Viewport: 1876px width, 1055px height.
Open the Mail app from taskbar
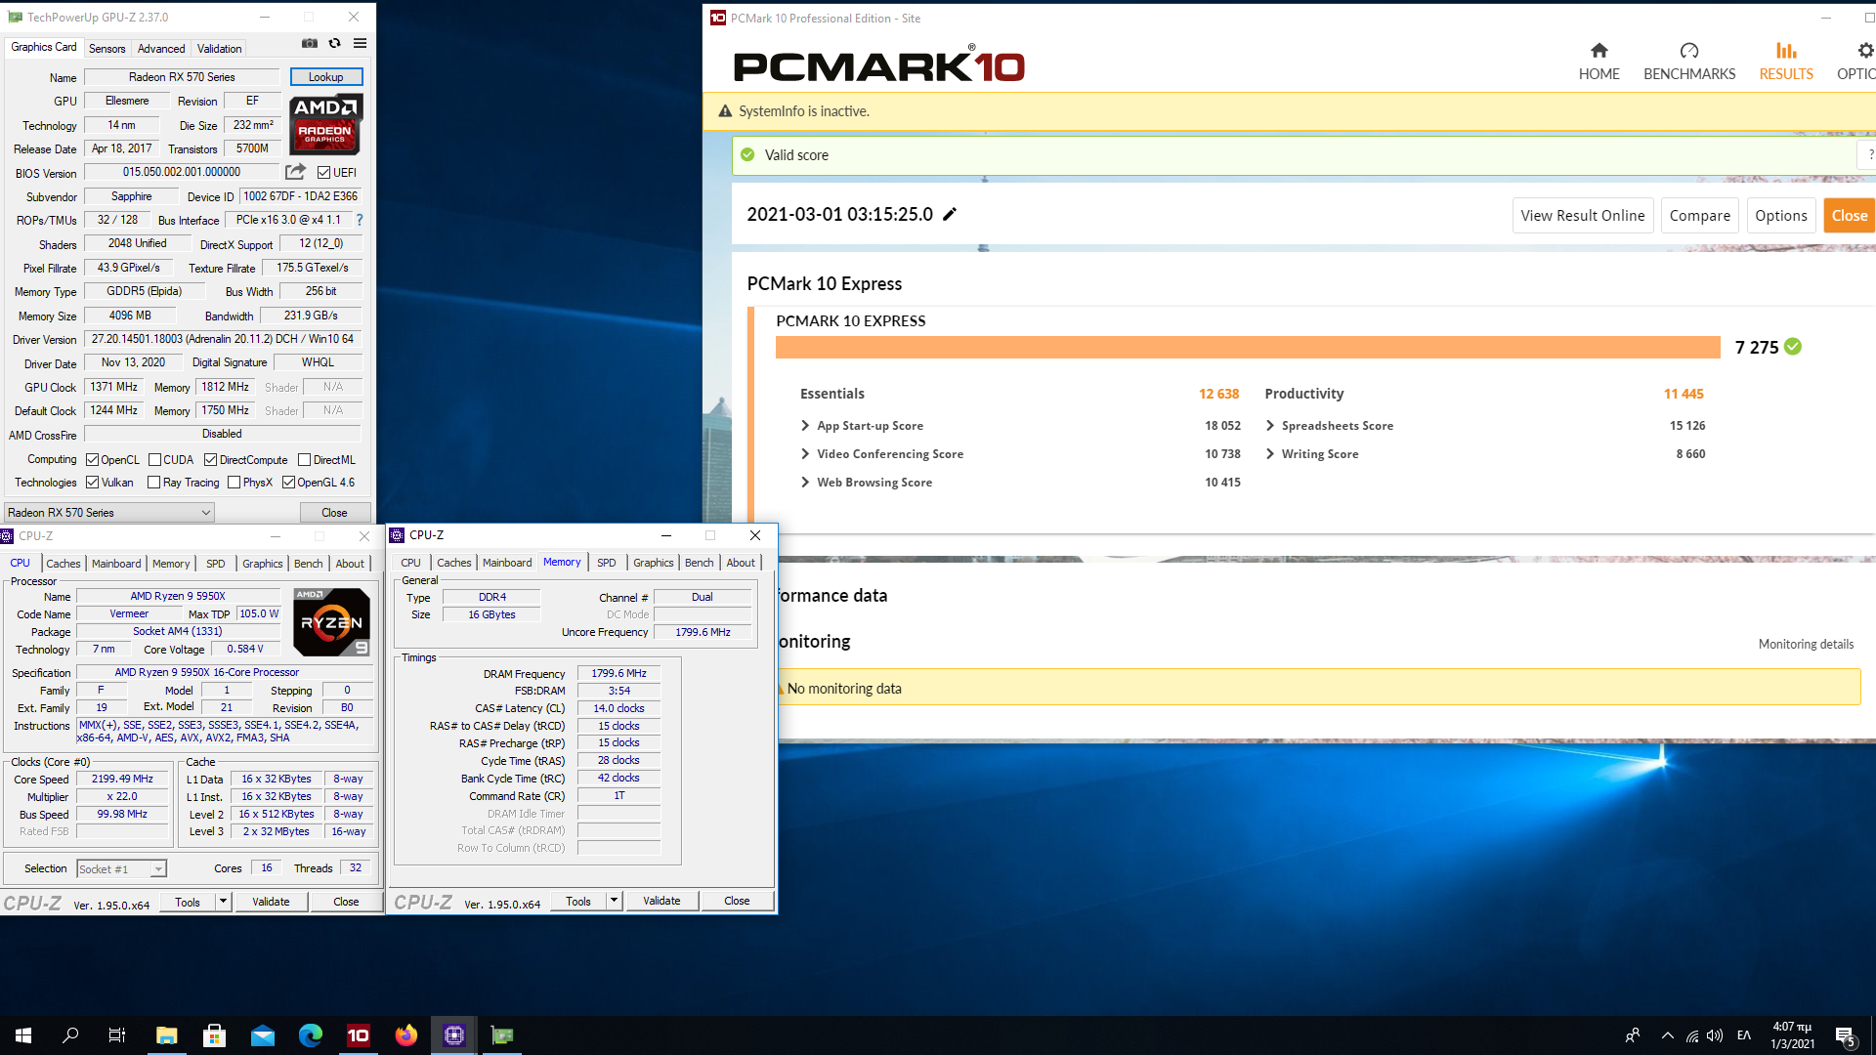[x=263, y=1035]
